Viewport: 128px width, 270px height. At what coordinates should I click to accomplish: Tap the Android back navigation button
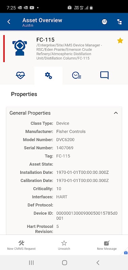[x=98, y=263]
